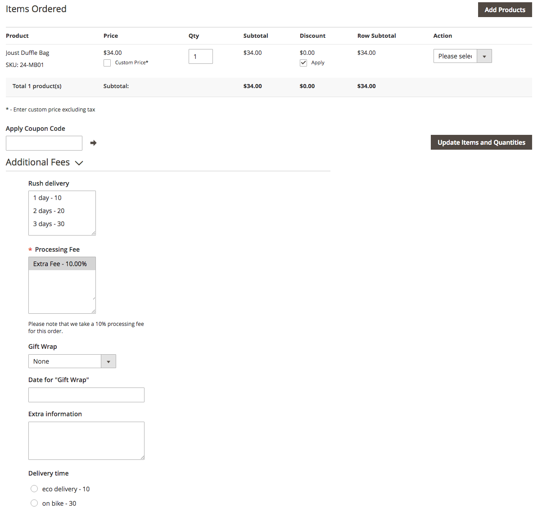Click the Discount column header
The height and width of the screenshot is (512, 533).
point(313,36)
